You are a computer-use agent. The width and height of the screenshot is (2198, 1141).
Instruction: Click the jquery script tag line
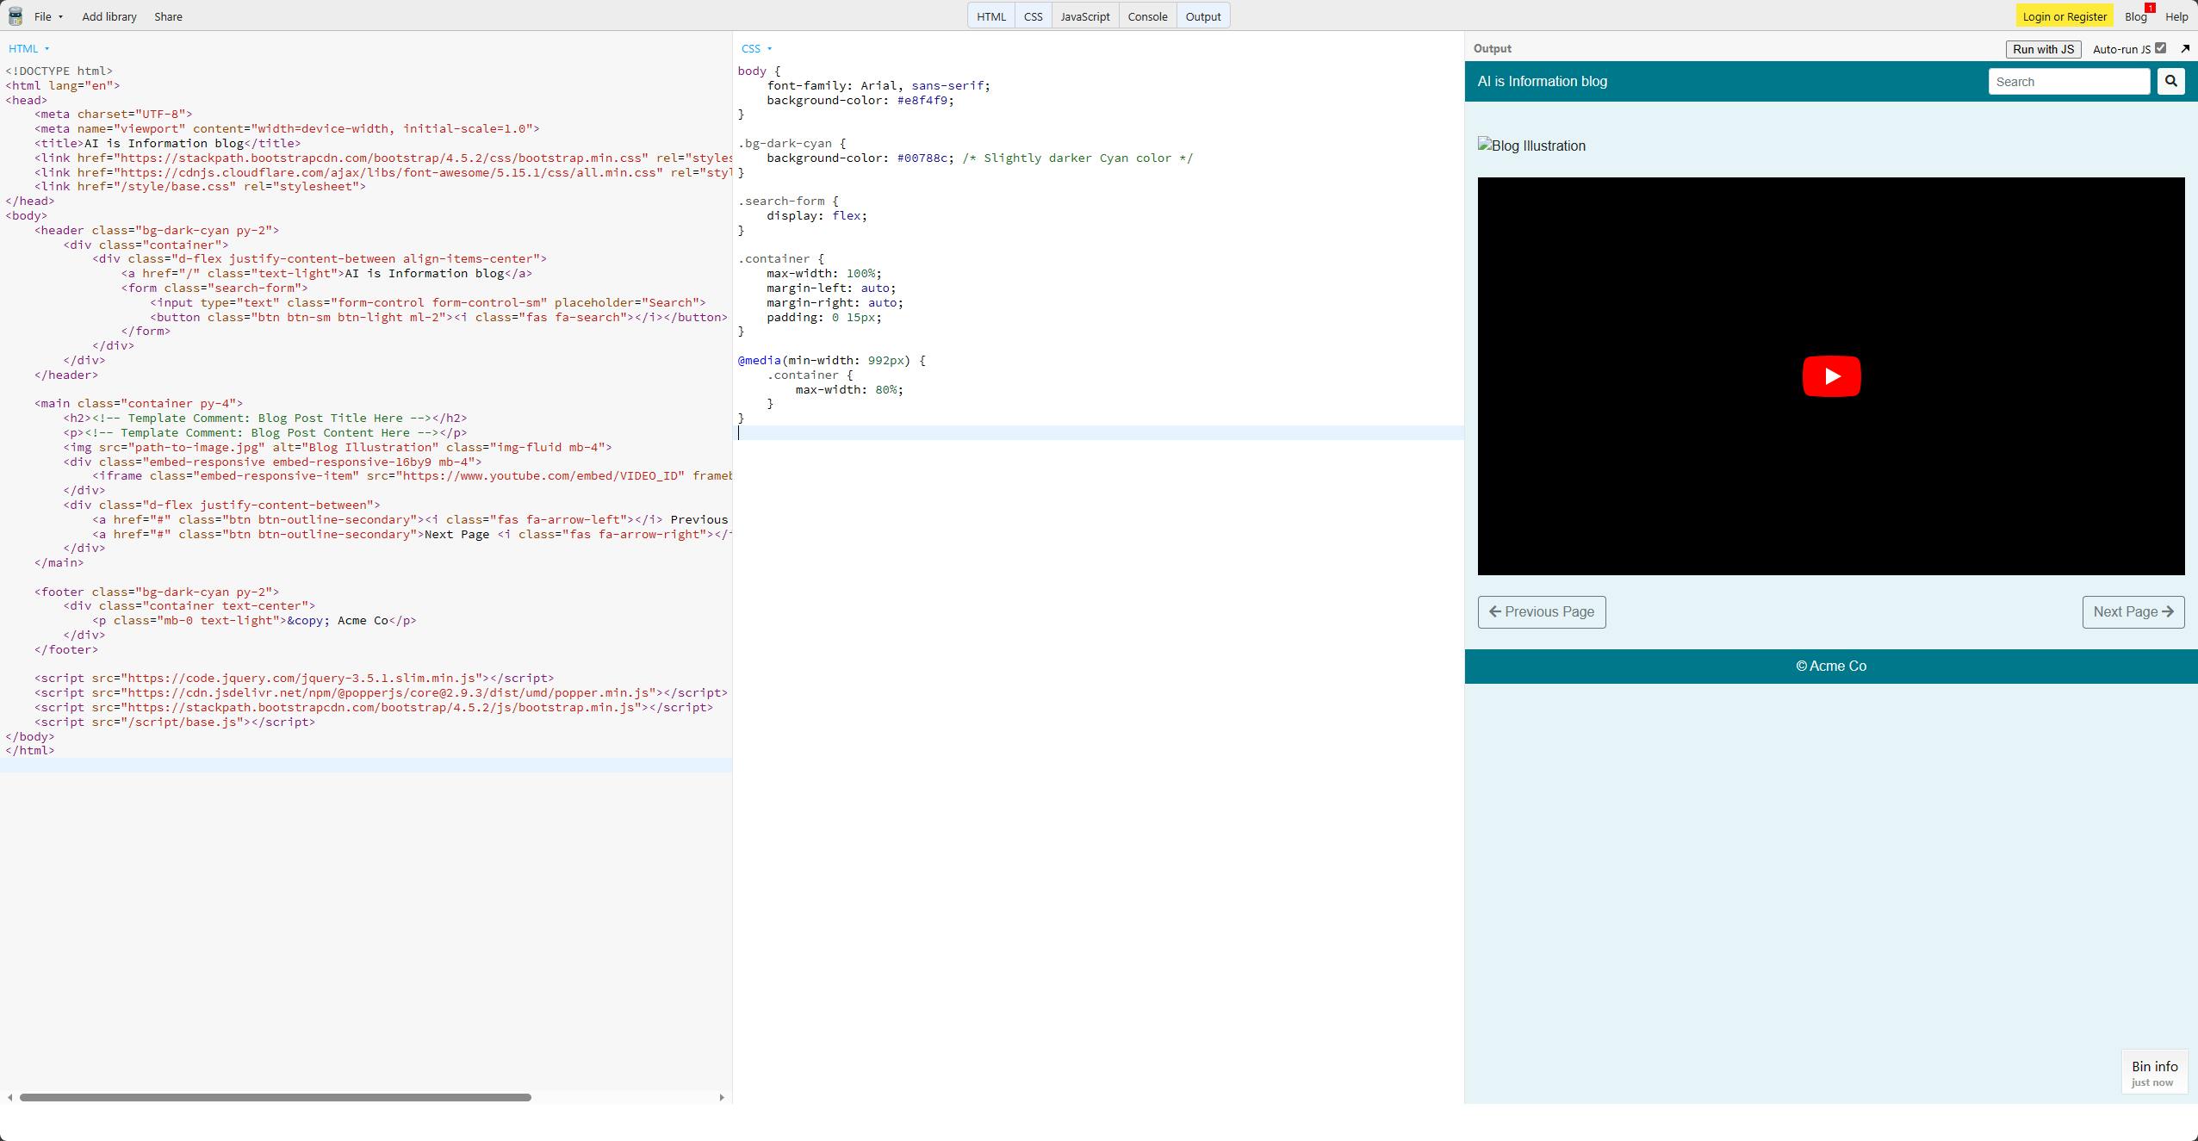click(x=295, y=678)
